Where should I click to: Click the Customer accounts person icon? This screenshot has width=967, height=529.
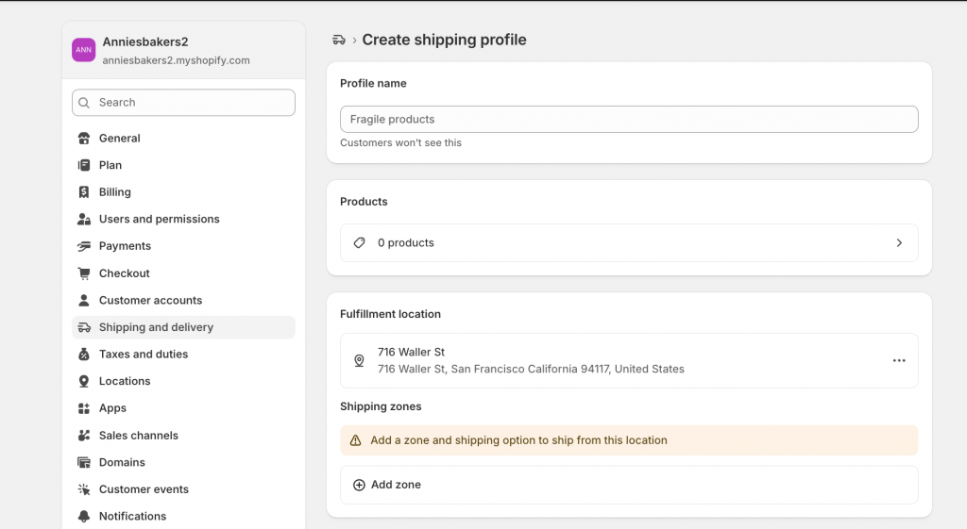point(84,301)
